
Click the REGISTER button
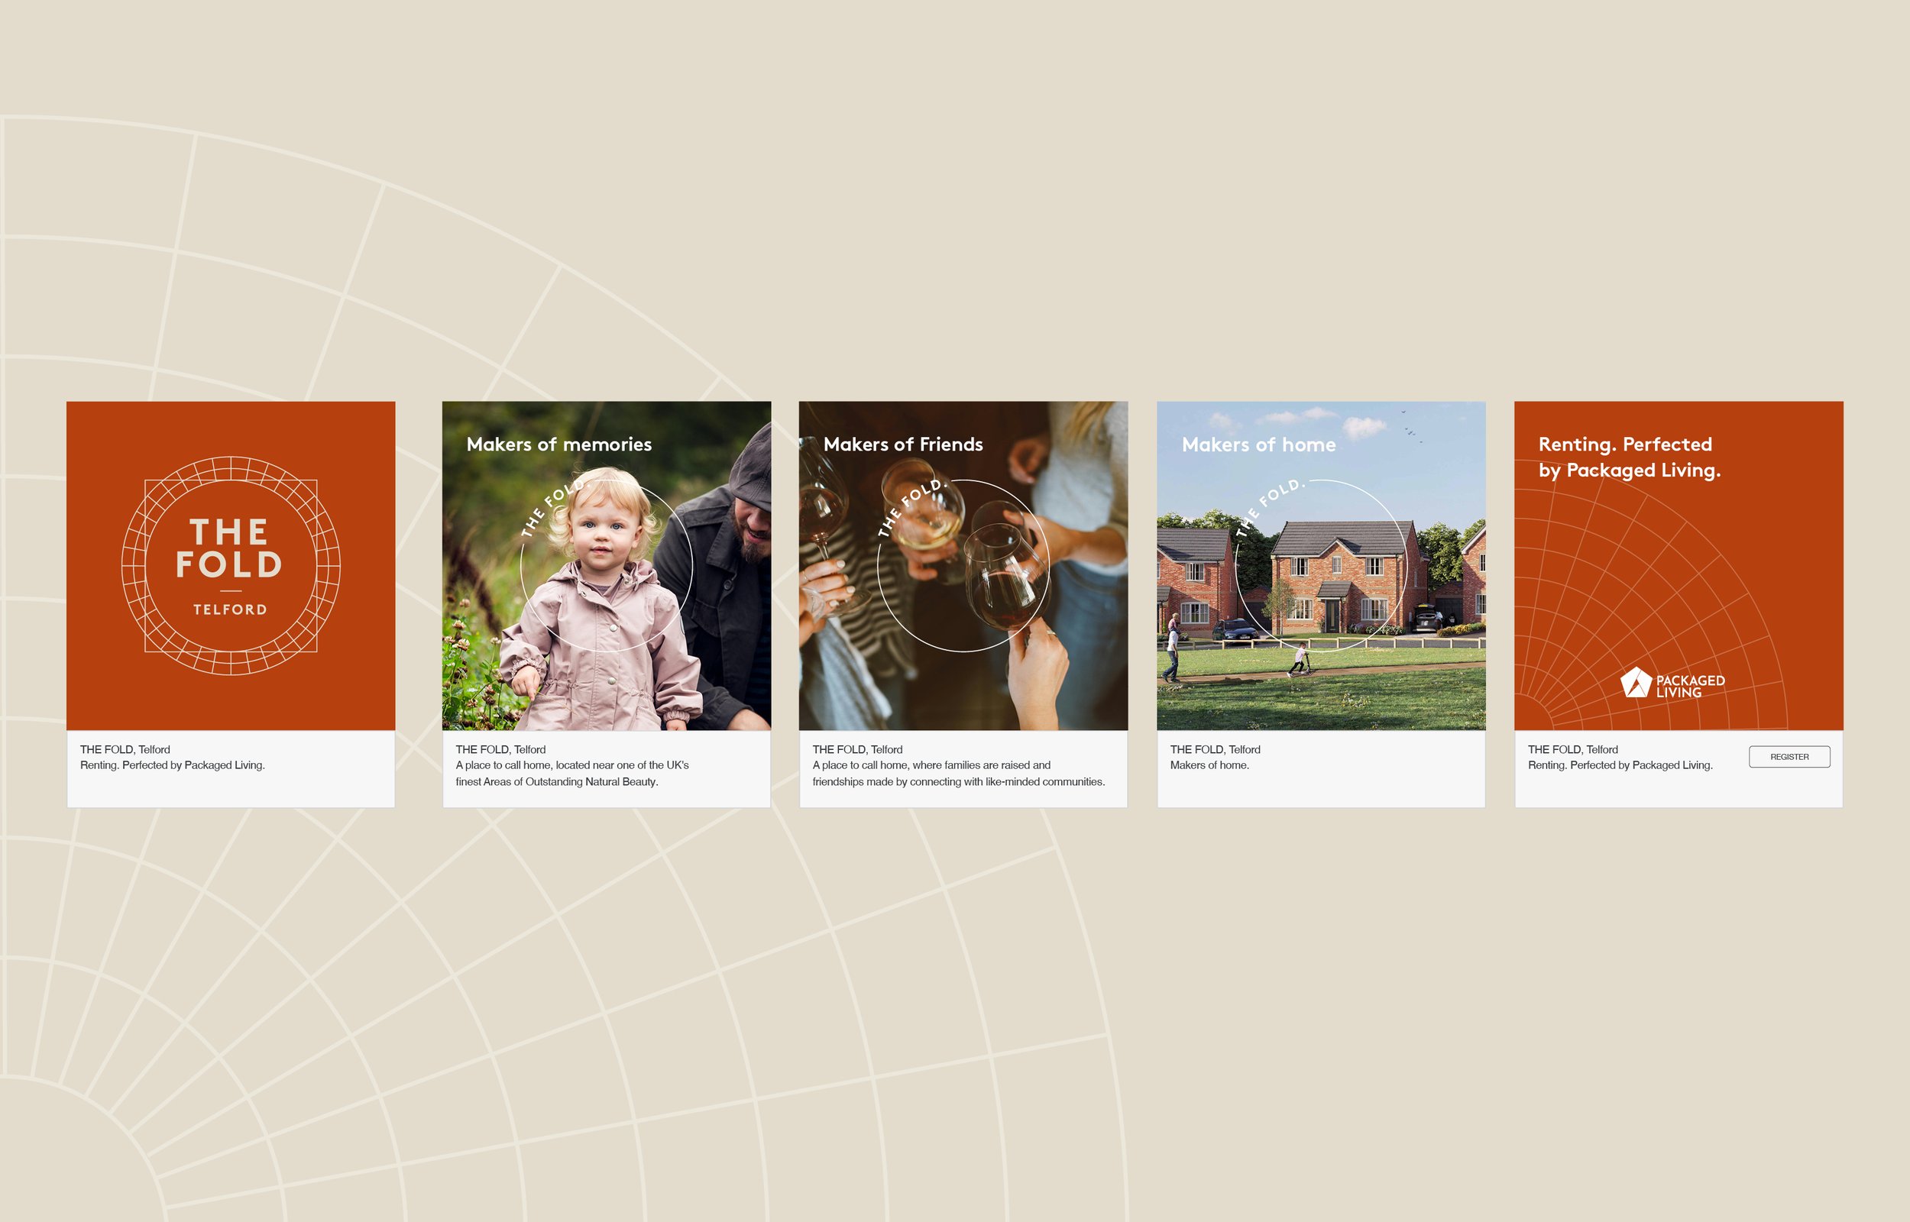click(1789, 756)
